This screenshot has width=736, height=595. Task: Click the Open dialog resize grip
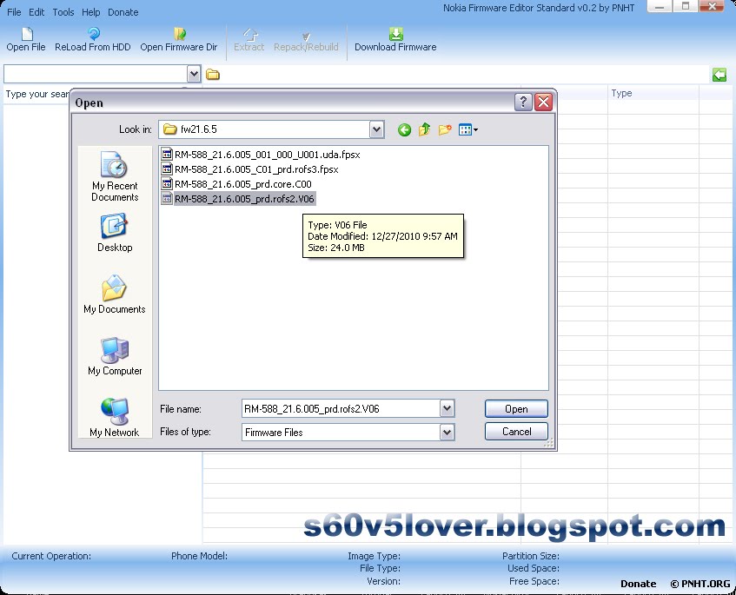tap(548, 443)
